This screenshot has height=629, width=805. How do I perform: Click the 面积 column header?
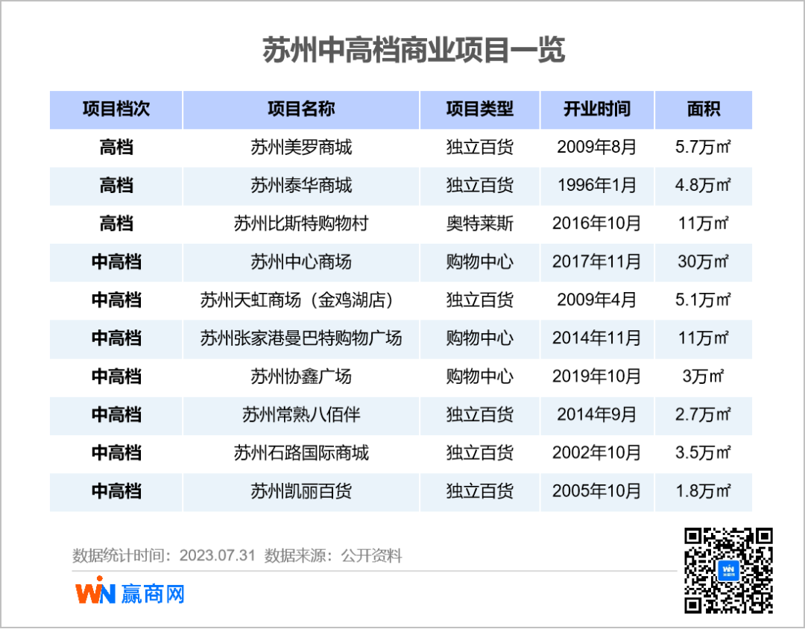pyautogui.click(x=704, y=110)
